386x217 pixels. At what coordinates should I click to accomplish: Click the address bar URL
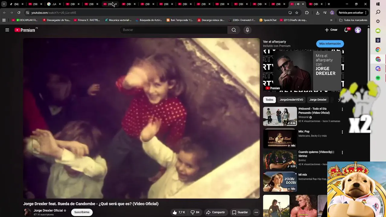click(x=54, y=13)
